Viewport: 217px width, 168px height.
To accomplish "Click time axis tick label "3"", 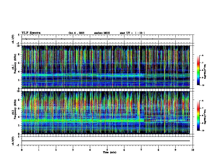I will (x=73, y=150).
